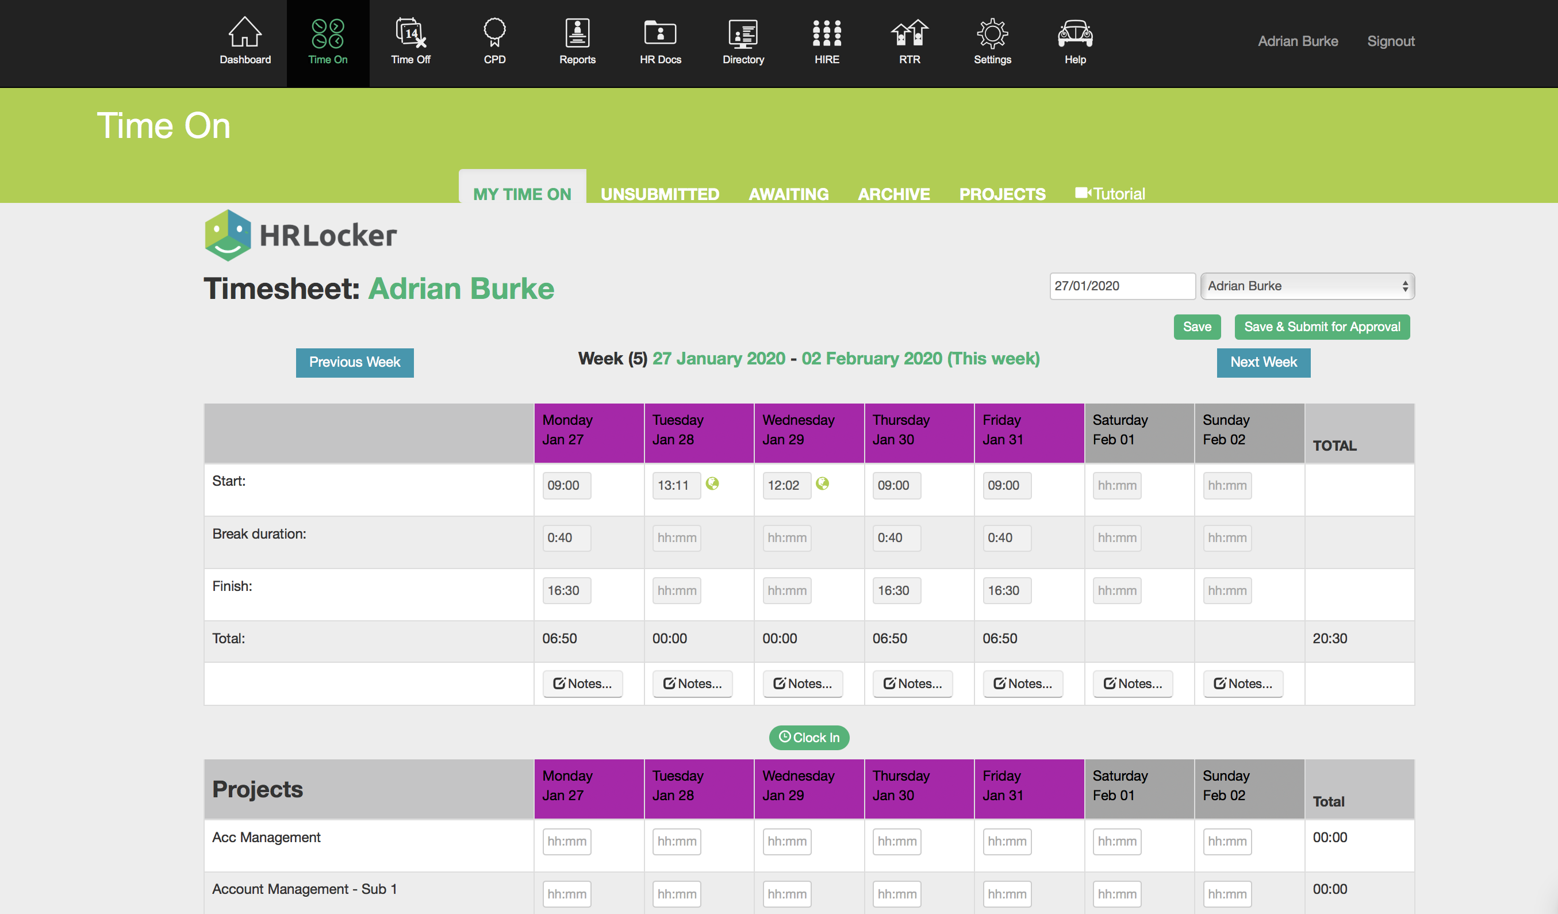This screenshot has width=1558, height=914.
Task: Click Tuesday's green globe location icon
Action: tap(712, 483)
